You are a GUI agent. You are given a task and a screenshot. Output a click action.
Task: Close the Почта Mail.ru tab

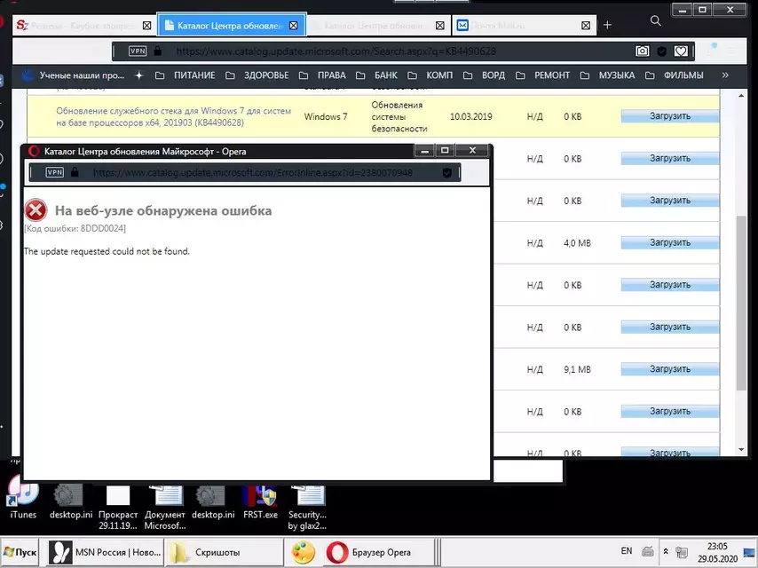coord(586,25)
